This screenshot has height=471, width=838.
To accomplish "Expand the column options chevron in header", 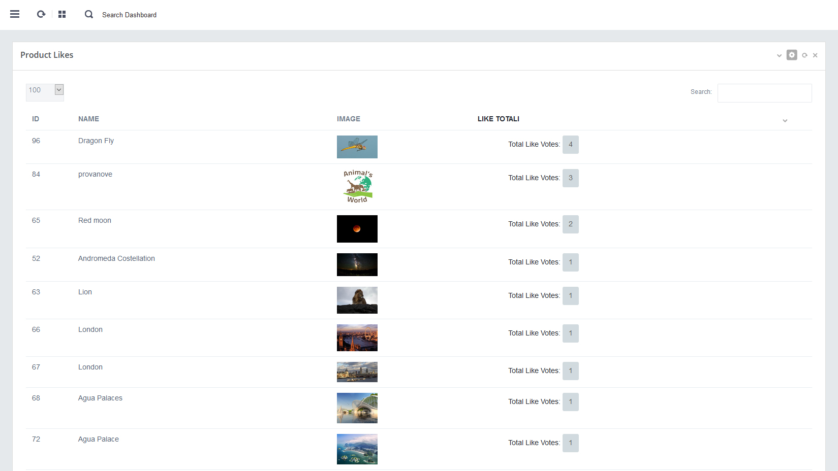I will tap(785, 121).
